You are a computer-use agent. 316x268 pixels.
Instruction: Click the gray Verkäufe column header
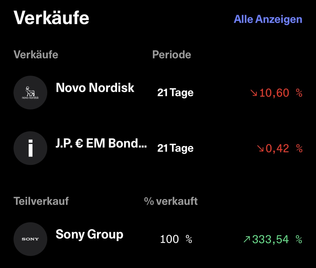[36, 54]
